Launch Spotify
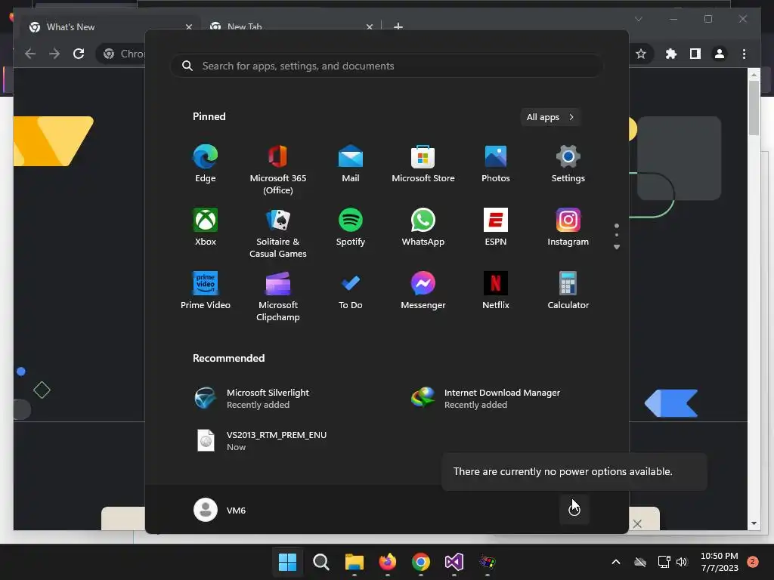This screenshot has height=580, width=774. click(x=351, y=227)
